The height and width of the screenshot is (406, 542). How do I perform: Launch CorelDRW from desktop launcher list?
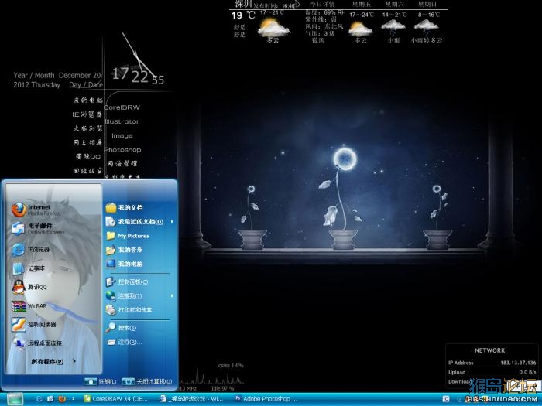pyautogui.click(x=122, y=107)
